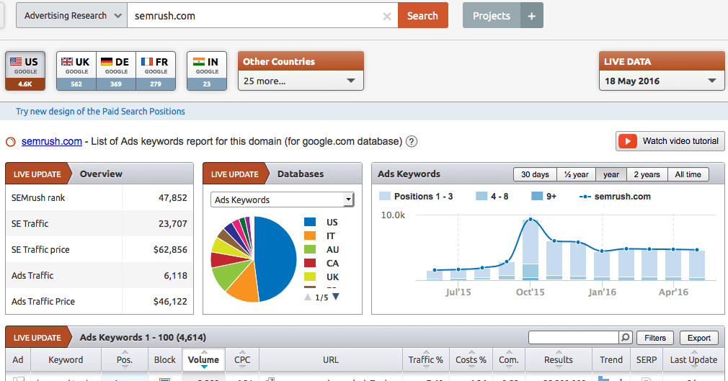Toggle the 9+ positions legend series

click(543, 197)
